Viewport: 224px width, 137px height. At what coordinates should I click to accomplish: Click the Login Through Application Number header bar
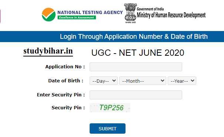pos(112,37)
